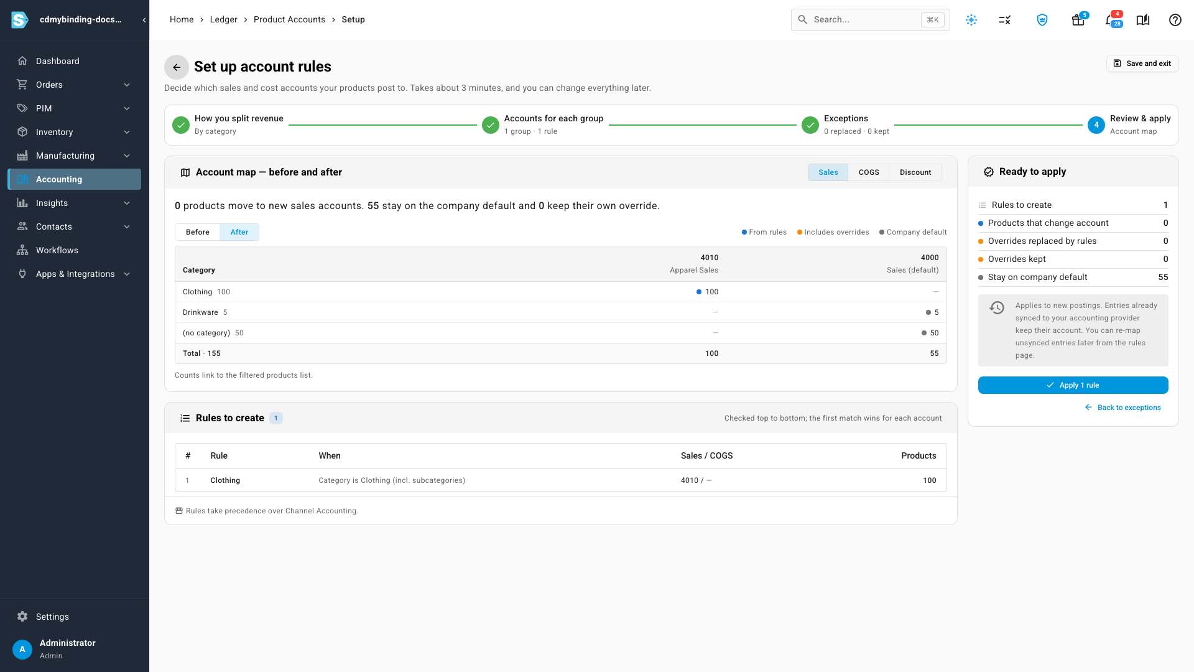The width and height of the screenshot is (1194, 672).
Task: Open the AI assistant sparkle icon
Action: [971, 20]
